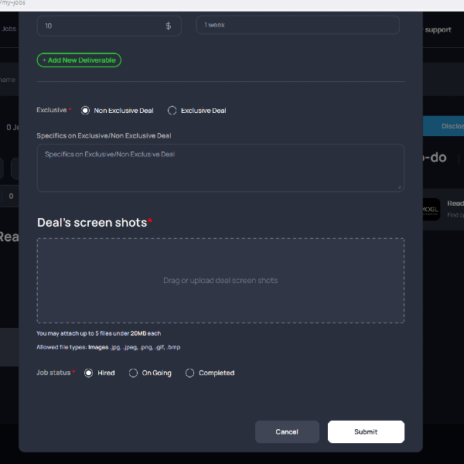
Task: Submit the job form
Action: [x=366, y=432]
